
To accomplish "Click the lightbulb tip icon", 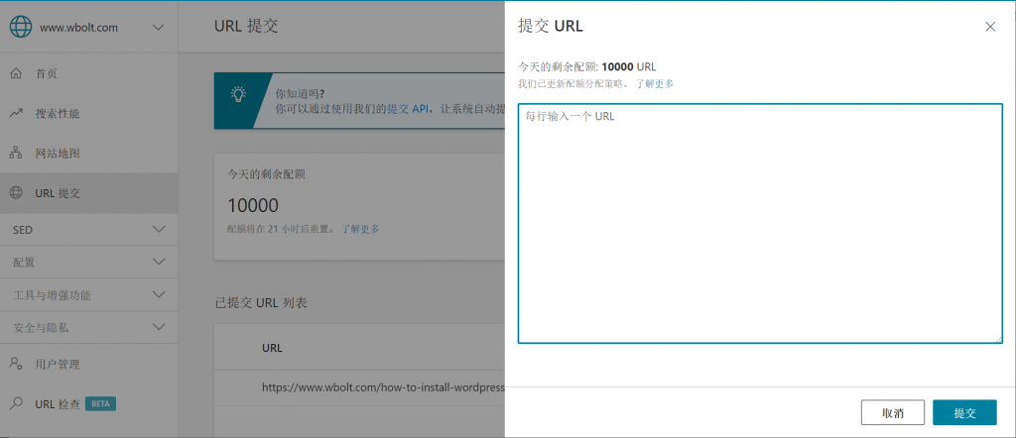I will pos(237,95).
